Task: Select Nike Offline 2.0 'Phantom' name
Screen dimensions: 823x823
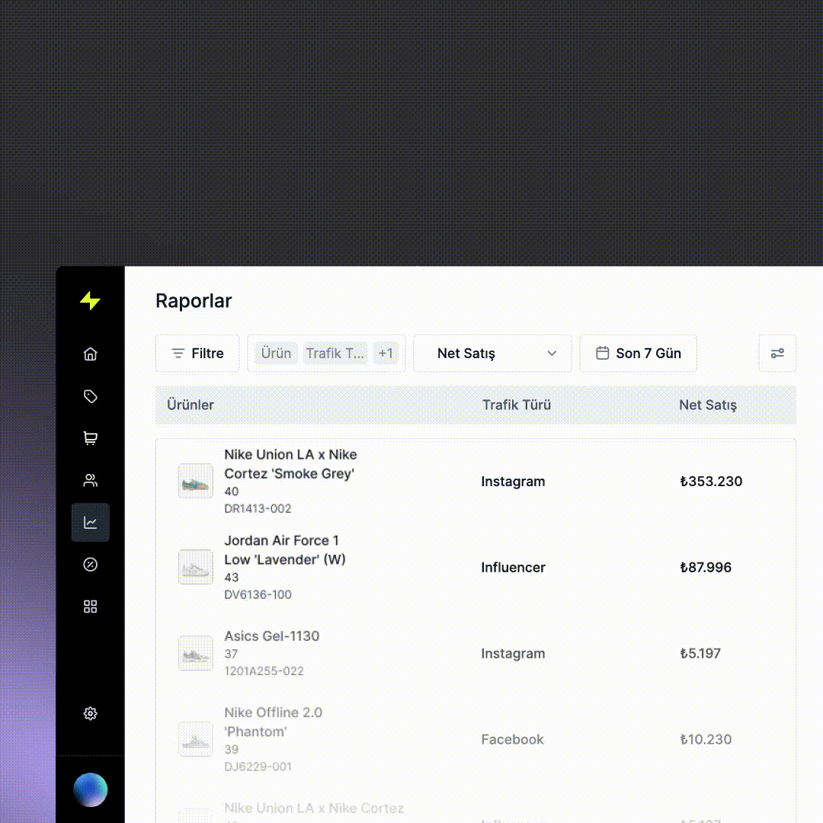Action: point(274,722)
